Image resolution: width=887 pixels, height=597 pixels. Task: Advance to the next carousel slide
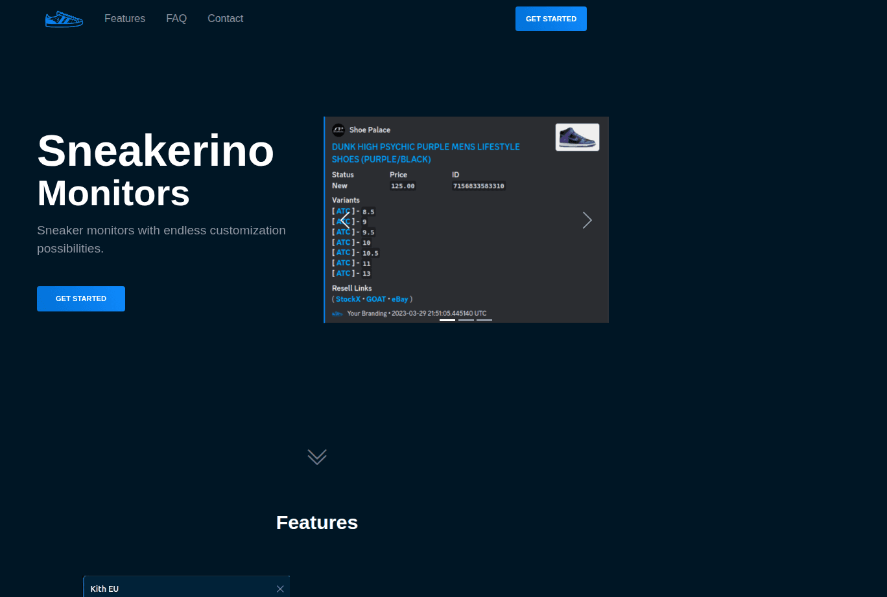[x=587, y=220]
